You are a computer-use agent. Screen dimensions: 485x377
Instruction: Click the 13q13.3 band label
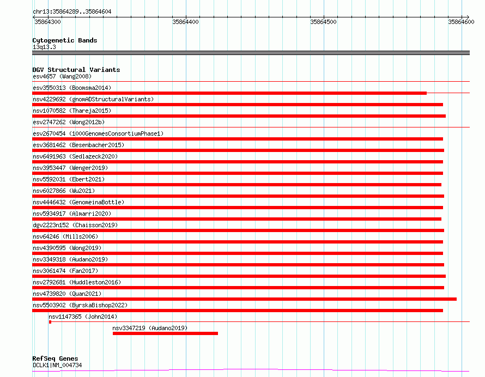(x=44, y=47)
